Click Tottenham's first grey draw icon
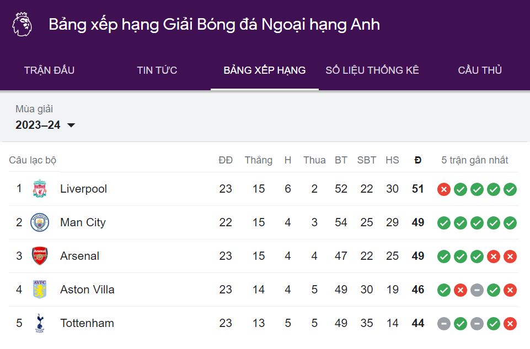Viewport: 530px width, 349px height. [444, 324]
